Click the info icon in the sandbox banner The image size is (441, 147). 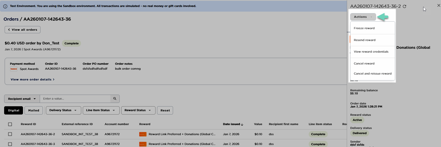tap(5, 6)
